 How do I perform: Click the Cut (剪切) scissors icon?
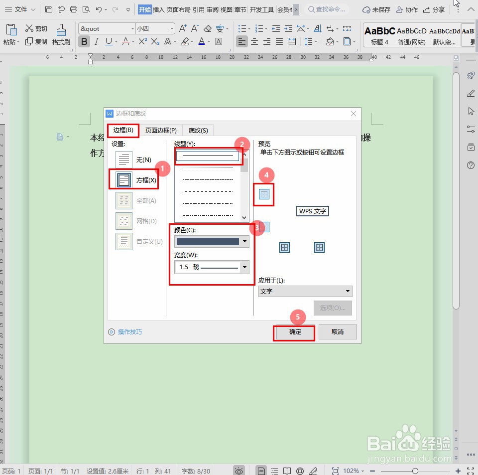(x=29, y=28)
